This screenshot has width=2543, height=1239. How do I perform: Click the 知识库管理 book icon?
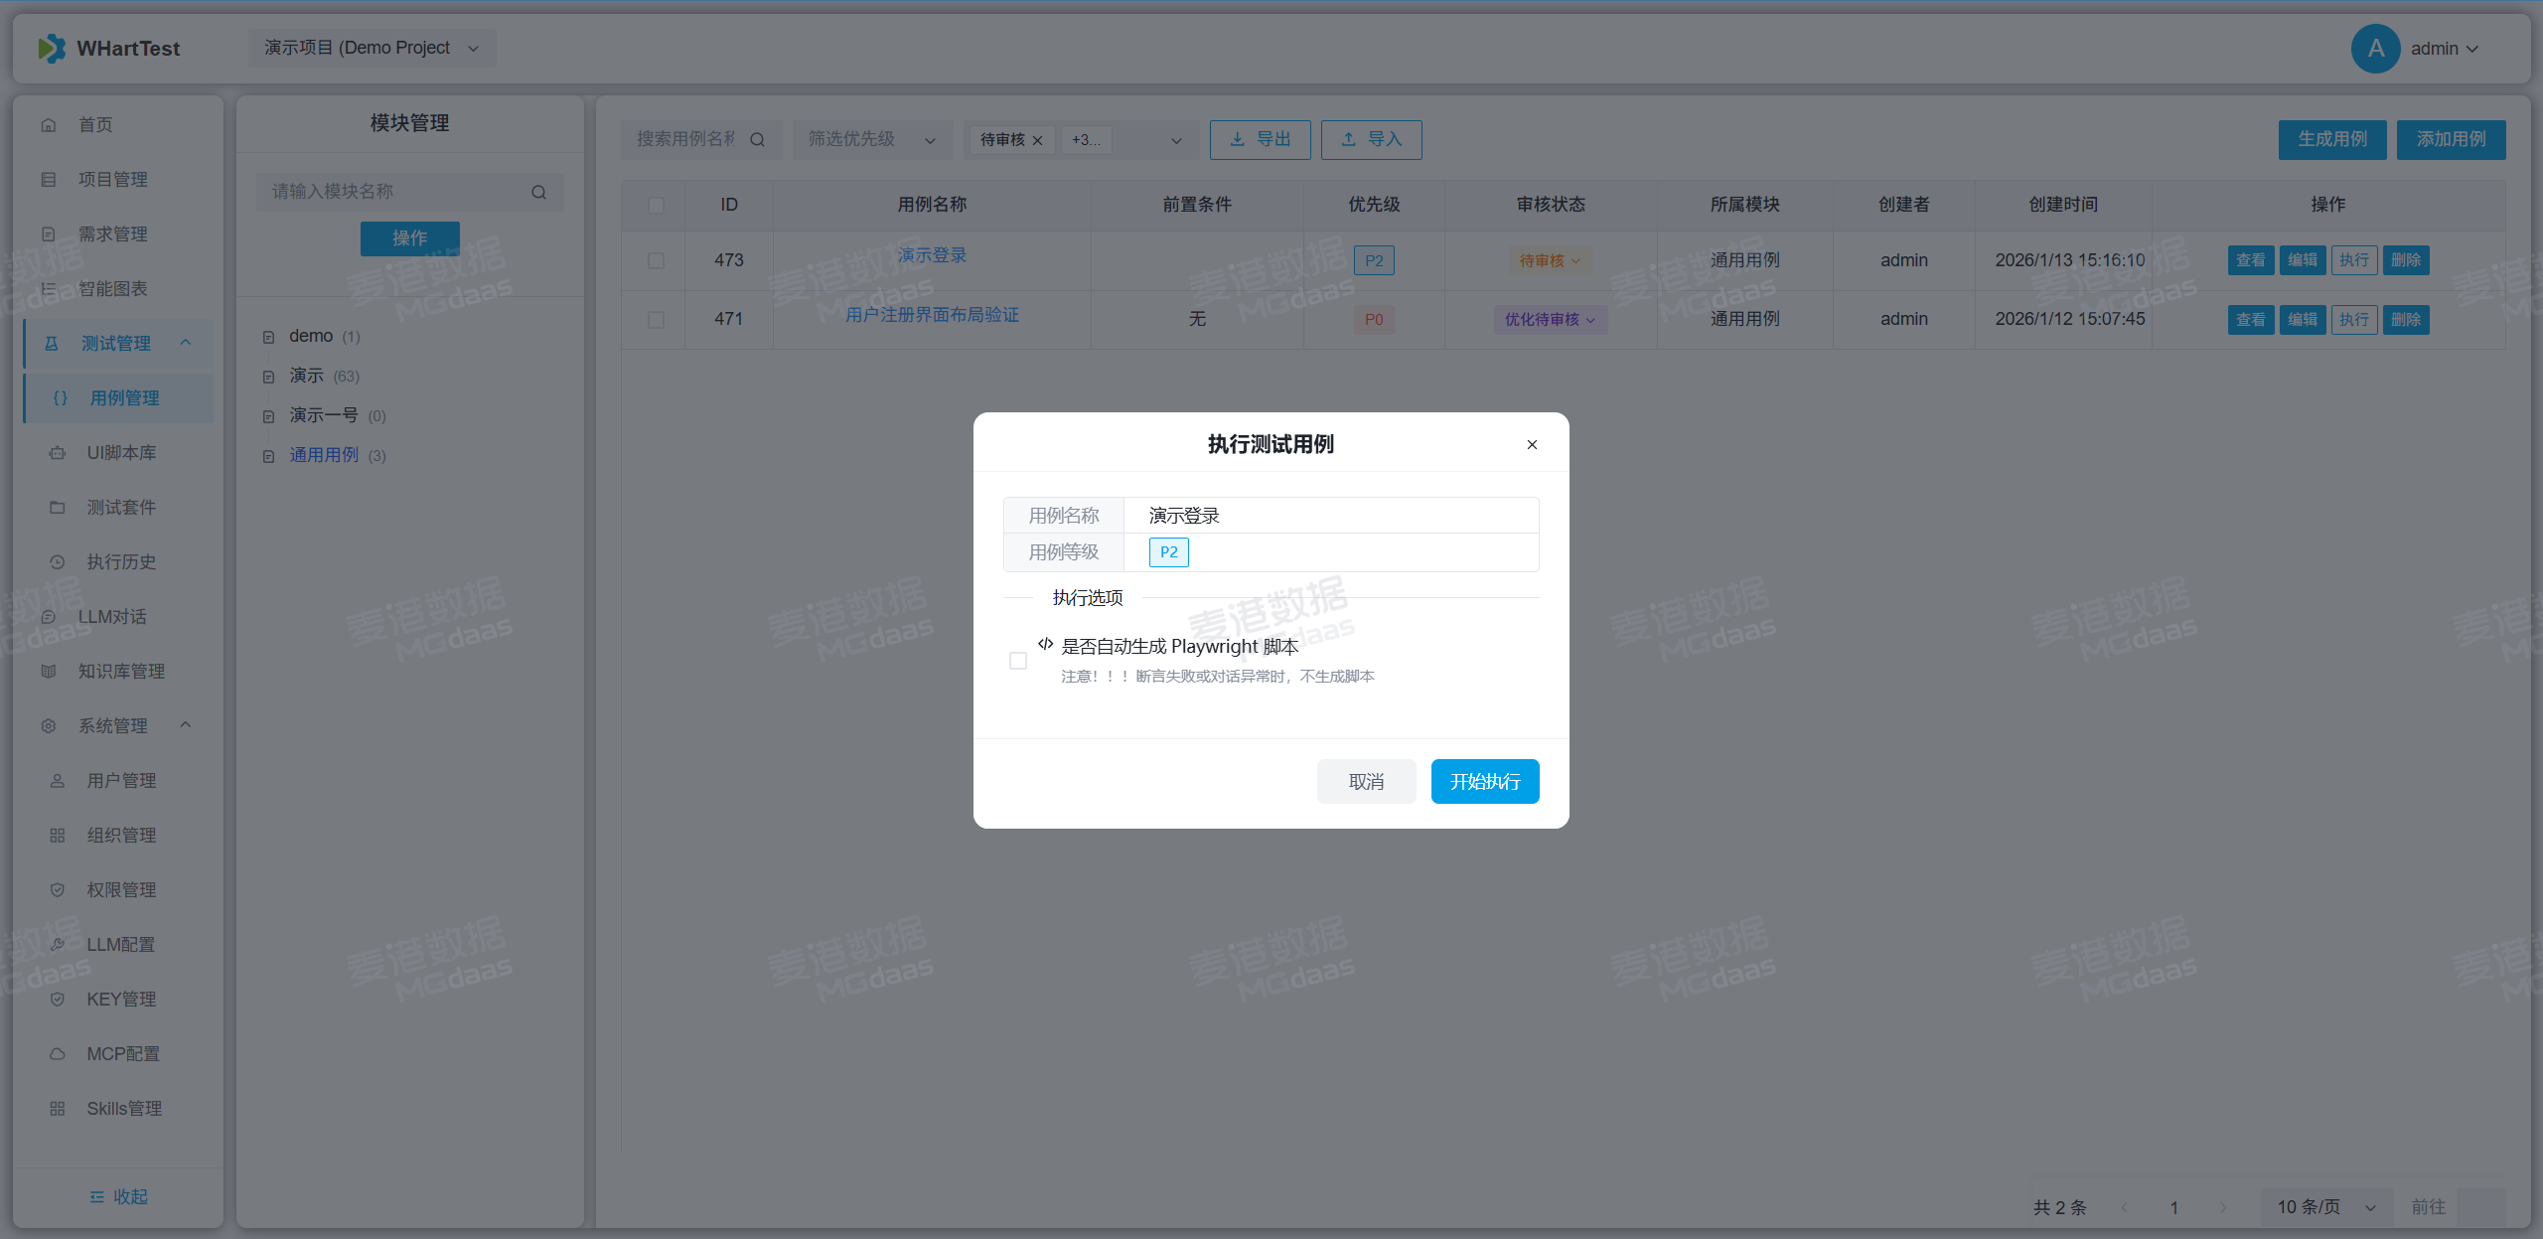pos(49,672)
